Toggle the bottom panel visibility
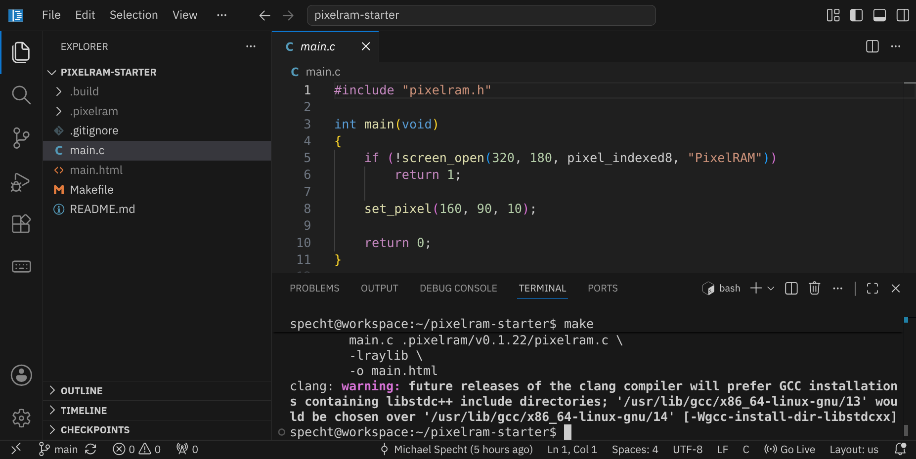Image resolution: width=916 pixels, height=459 pixels. tap(879, 15)
